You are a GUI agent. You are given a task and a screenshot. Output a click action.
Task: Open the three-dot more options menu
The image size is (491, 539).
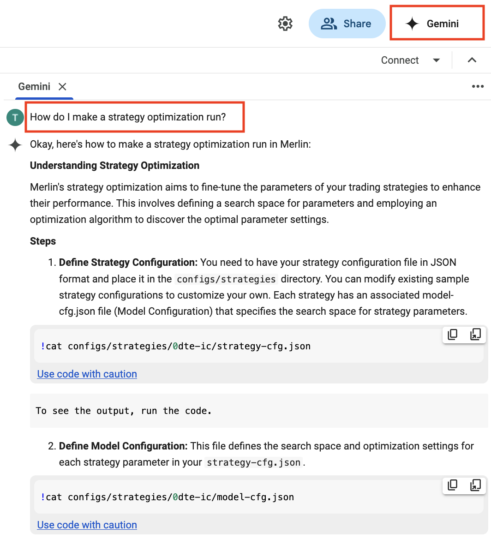[477, 86]
